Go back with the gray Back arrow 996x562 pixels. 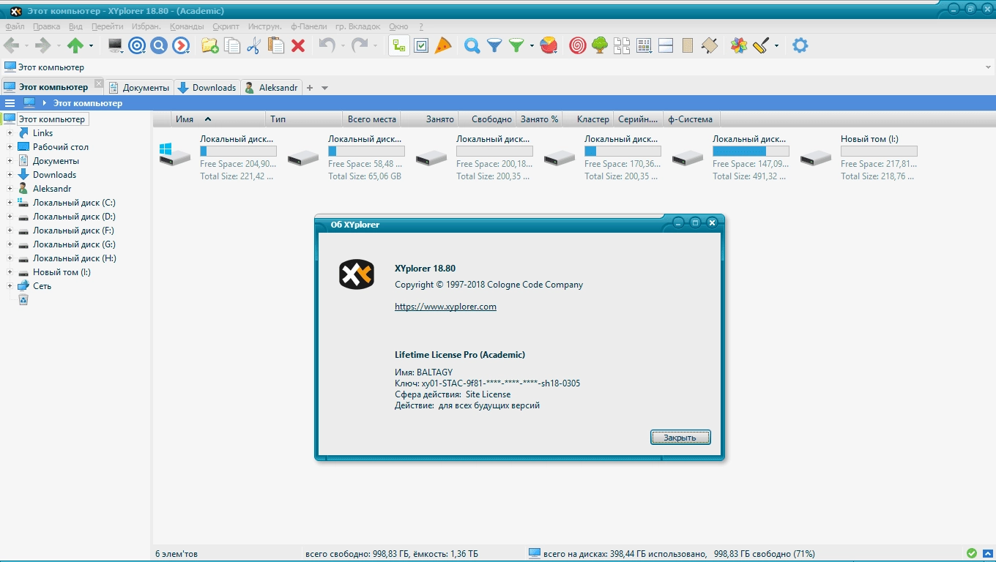tap(11, 45)
